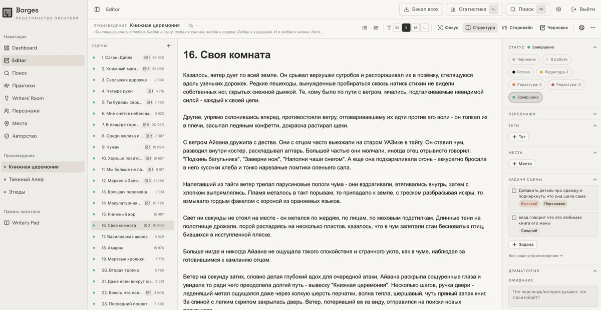601x310 pixels.
Task: Add a new scene with the plus icon
Action: 169,45
